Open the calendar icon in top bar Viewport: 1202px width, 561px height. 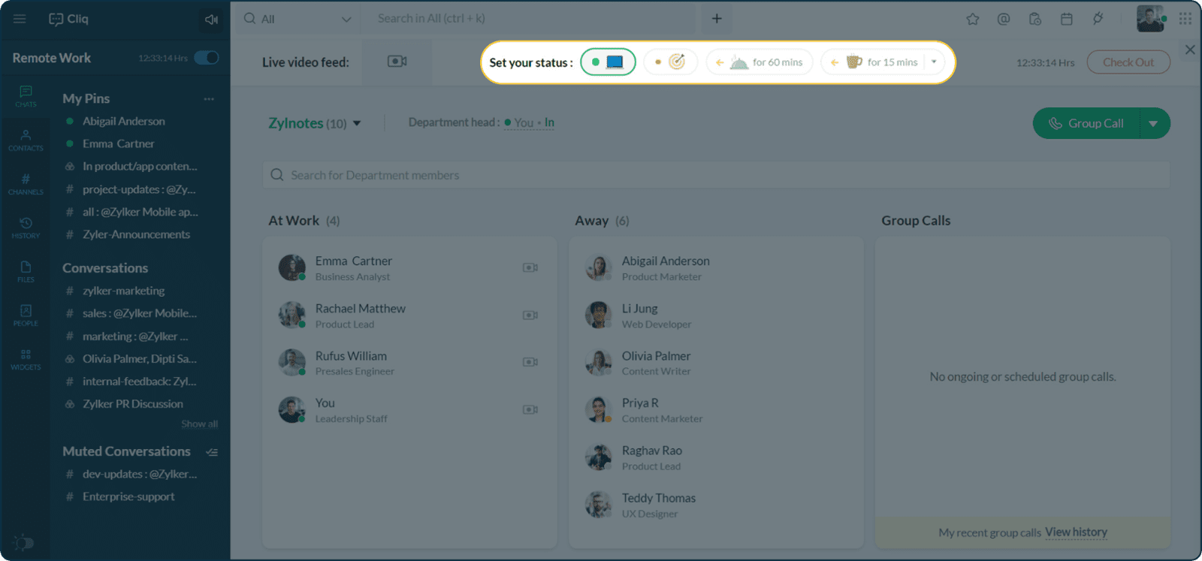click(1066, 19)
